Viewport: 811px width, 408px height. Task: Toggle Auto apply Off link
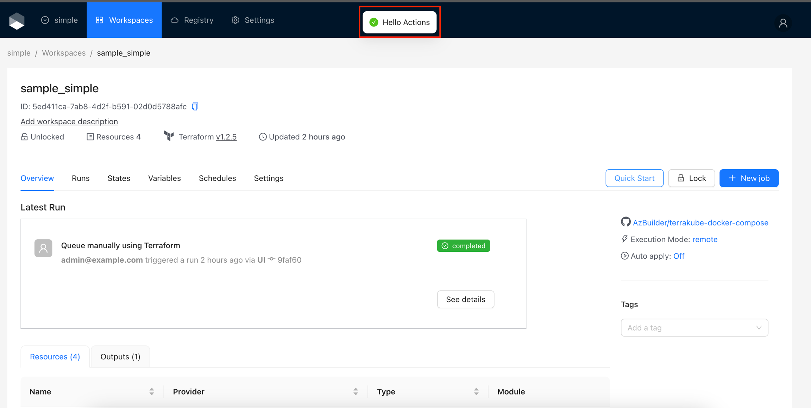coord(679,256)
